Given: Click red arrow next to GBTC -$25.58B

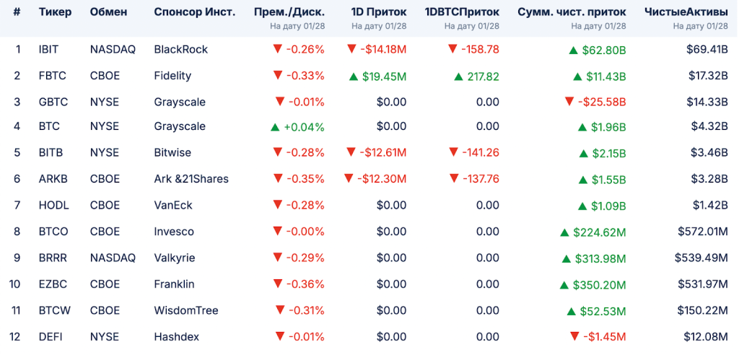Looking at the screenshot, I should pyautogui.click(x=569, y=102).
